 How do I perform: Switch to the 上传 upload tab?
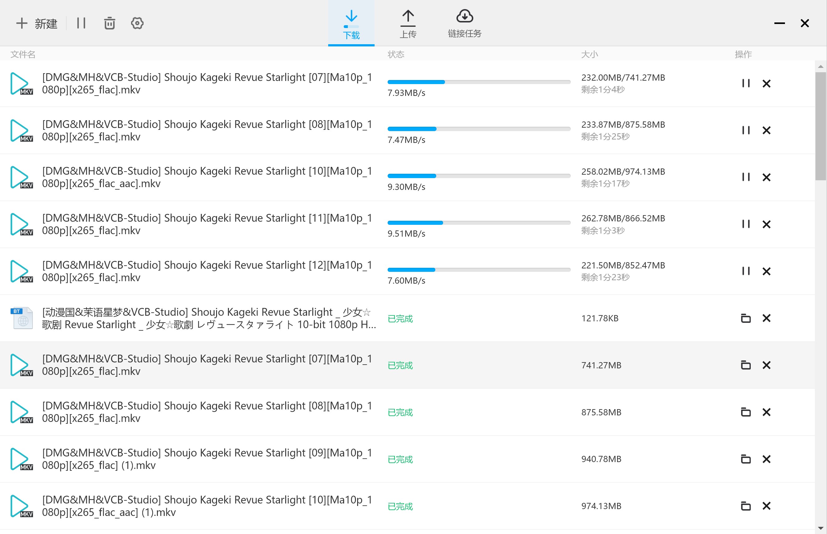click(408, 24)
